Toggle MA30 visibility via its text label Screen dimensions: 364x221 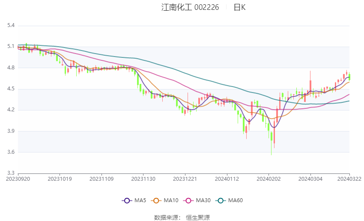pos(203,200)
